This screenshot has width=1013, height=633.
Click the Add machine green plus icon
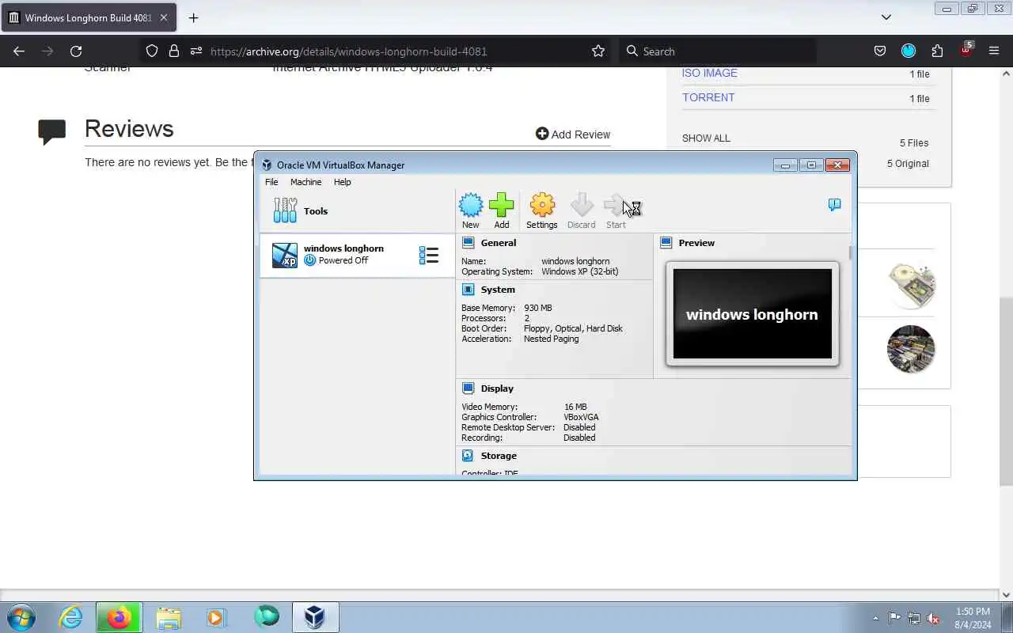pyautogui.click(x=501, y=206)
